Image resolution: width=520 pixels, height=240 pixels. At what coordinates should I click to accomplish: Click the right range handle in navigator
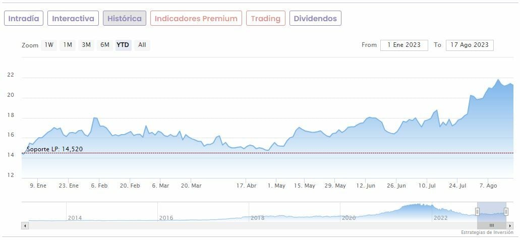506,212
